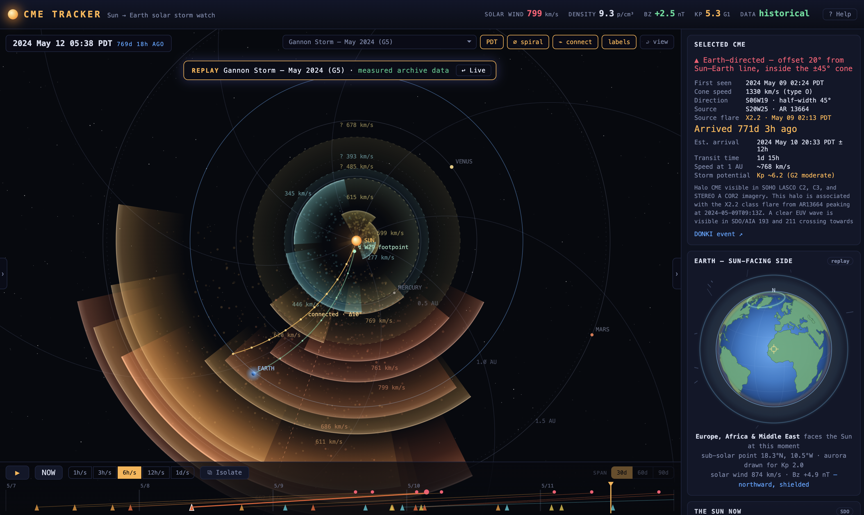This screenshot has height=515, width=864.
Task: Toggle the connect overlay
Action: tap(575, 42)
